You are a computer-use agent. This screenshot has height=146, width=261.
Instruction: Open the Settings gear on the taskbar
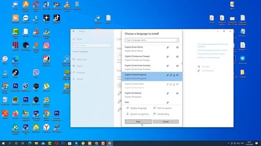click(110, 143)
